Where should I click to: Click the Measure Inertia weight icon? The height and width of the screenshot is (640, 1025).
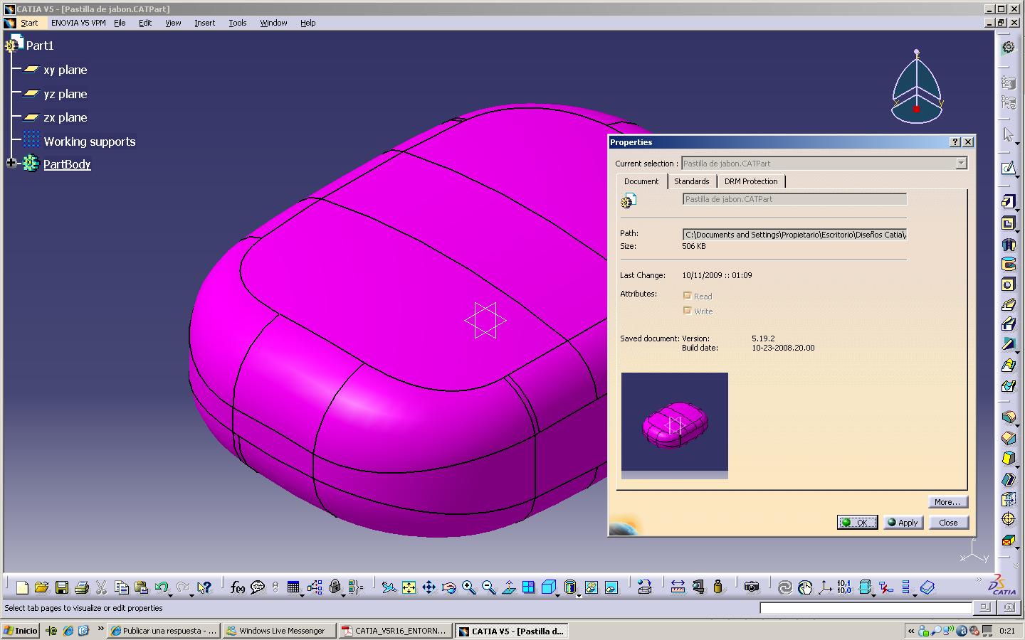(717, 587)
